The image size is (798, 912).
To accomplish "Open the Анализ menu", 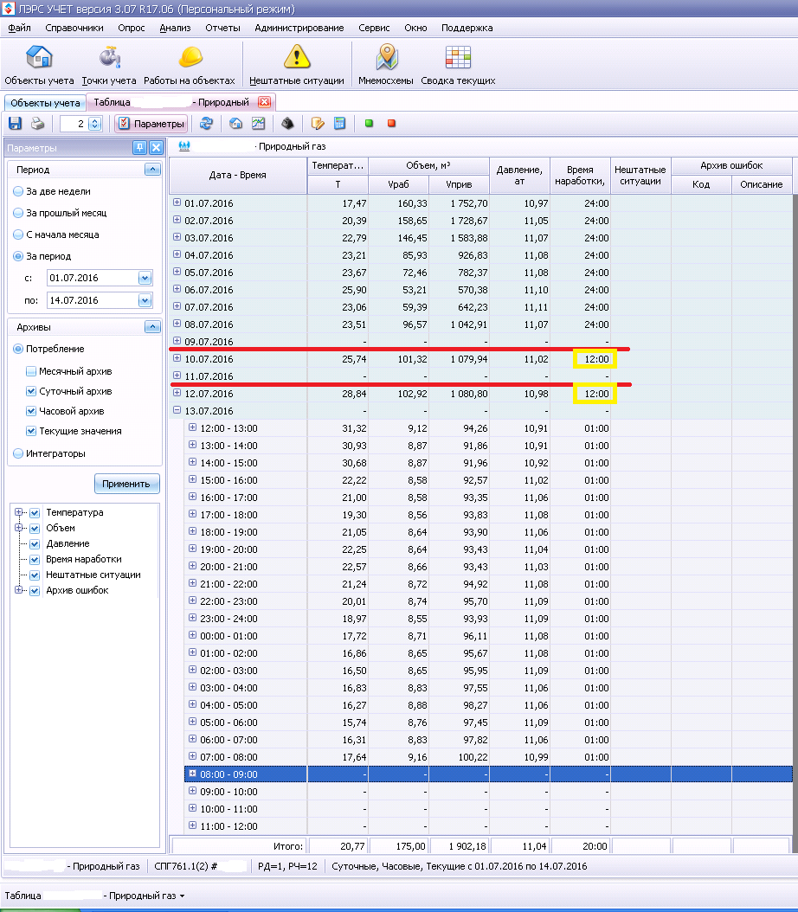I will [x=175, y=28].
